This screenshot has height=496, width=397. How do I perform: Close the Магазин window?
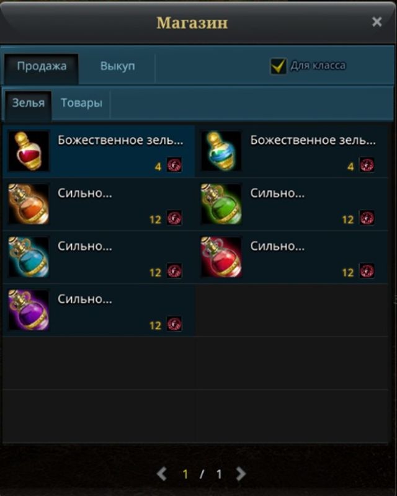coord(377,22)
